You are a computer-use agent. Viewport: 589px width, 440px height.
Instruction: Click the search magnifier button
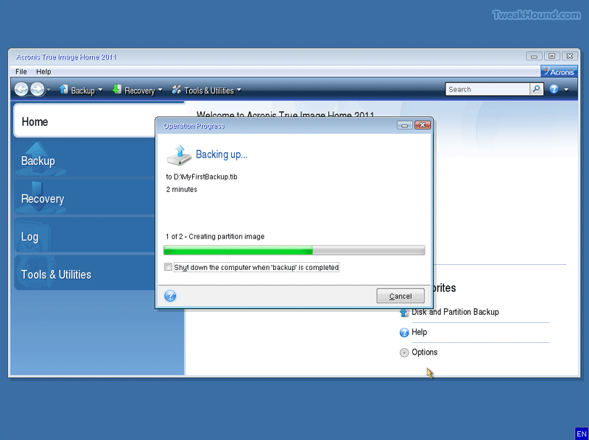537,89
